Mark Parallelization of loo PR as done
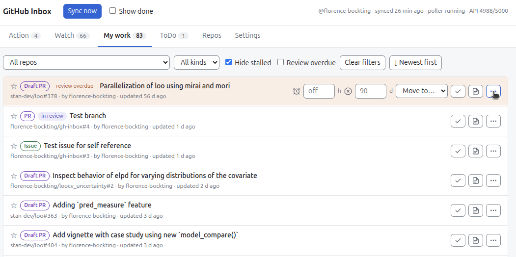The image size is (516, 257). (x=458, y=91)
